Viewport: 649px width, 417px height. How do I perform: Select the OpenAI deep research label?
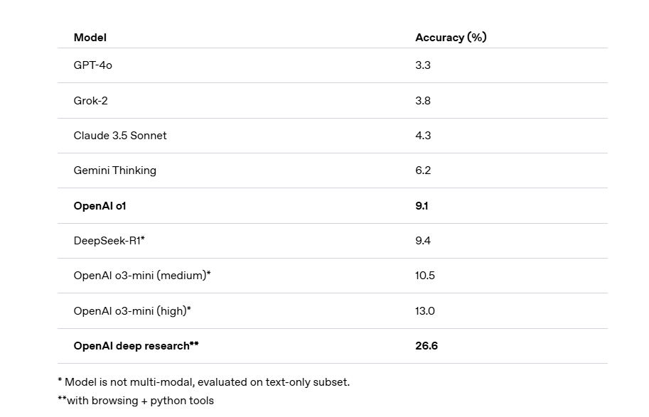136,345
